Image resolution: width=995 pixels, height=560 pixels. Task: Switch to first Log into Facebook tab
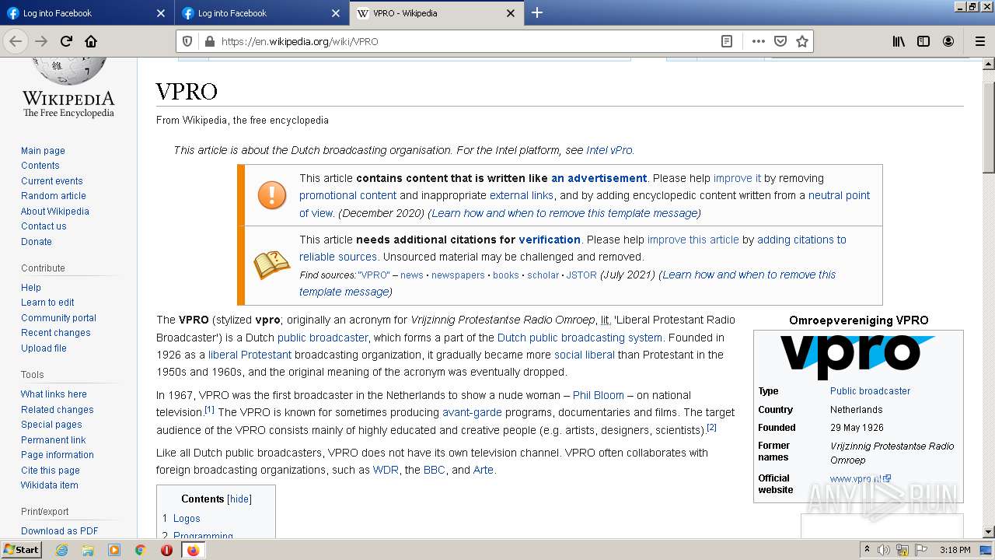tap(86, 13)
